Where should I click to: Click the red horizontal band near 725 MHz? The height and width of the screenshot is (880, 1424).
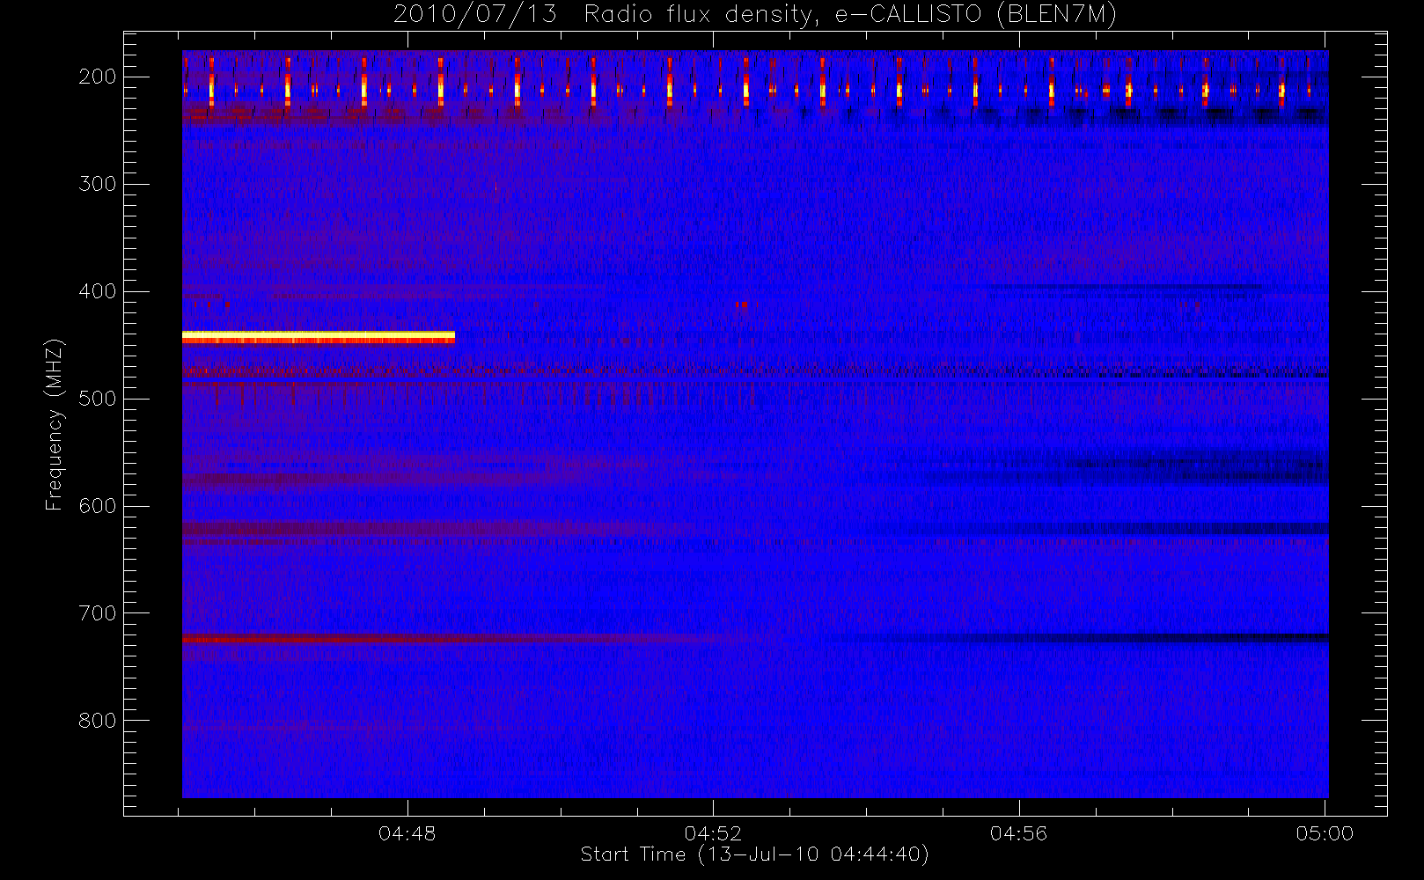click(x=440, y=638)
